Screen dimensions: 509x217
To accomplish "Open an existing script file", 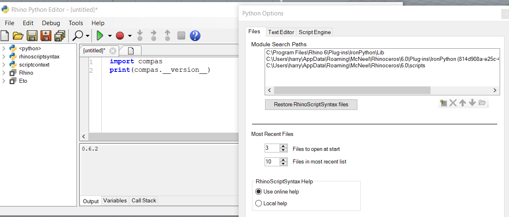I will (18, 36).
